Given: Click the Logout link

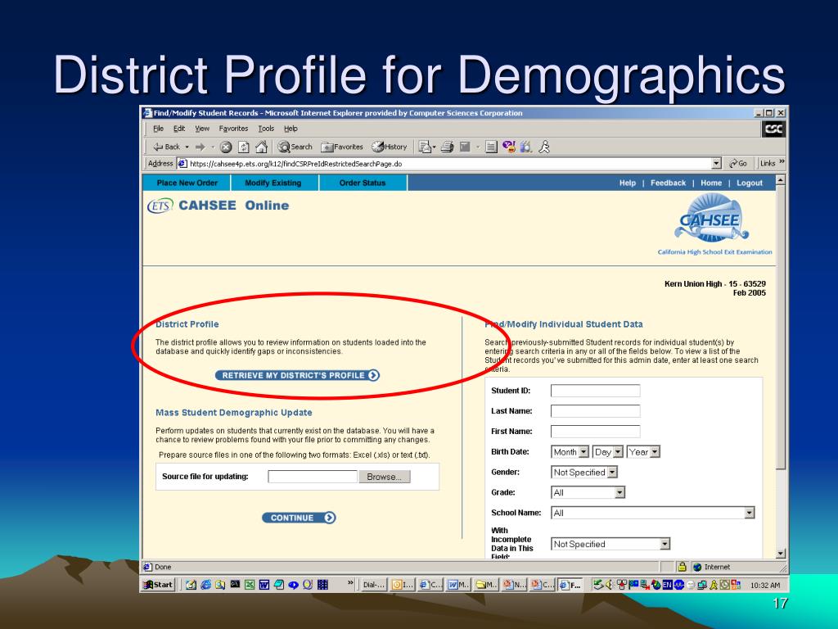Looking at the screenshot, I should (750, 183).
